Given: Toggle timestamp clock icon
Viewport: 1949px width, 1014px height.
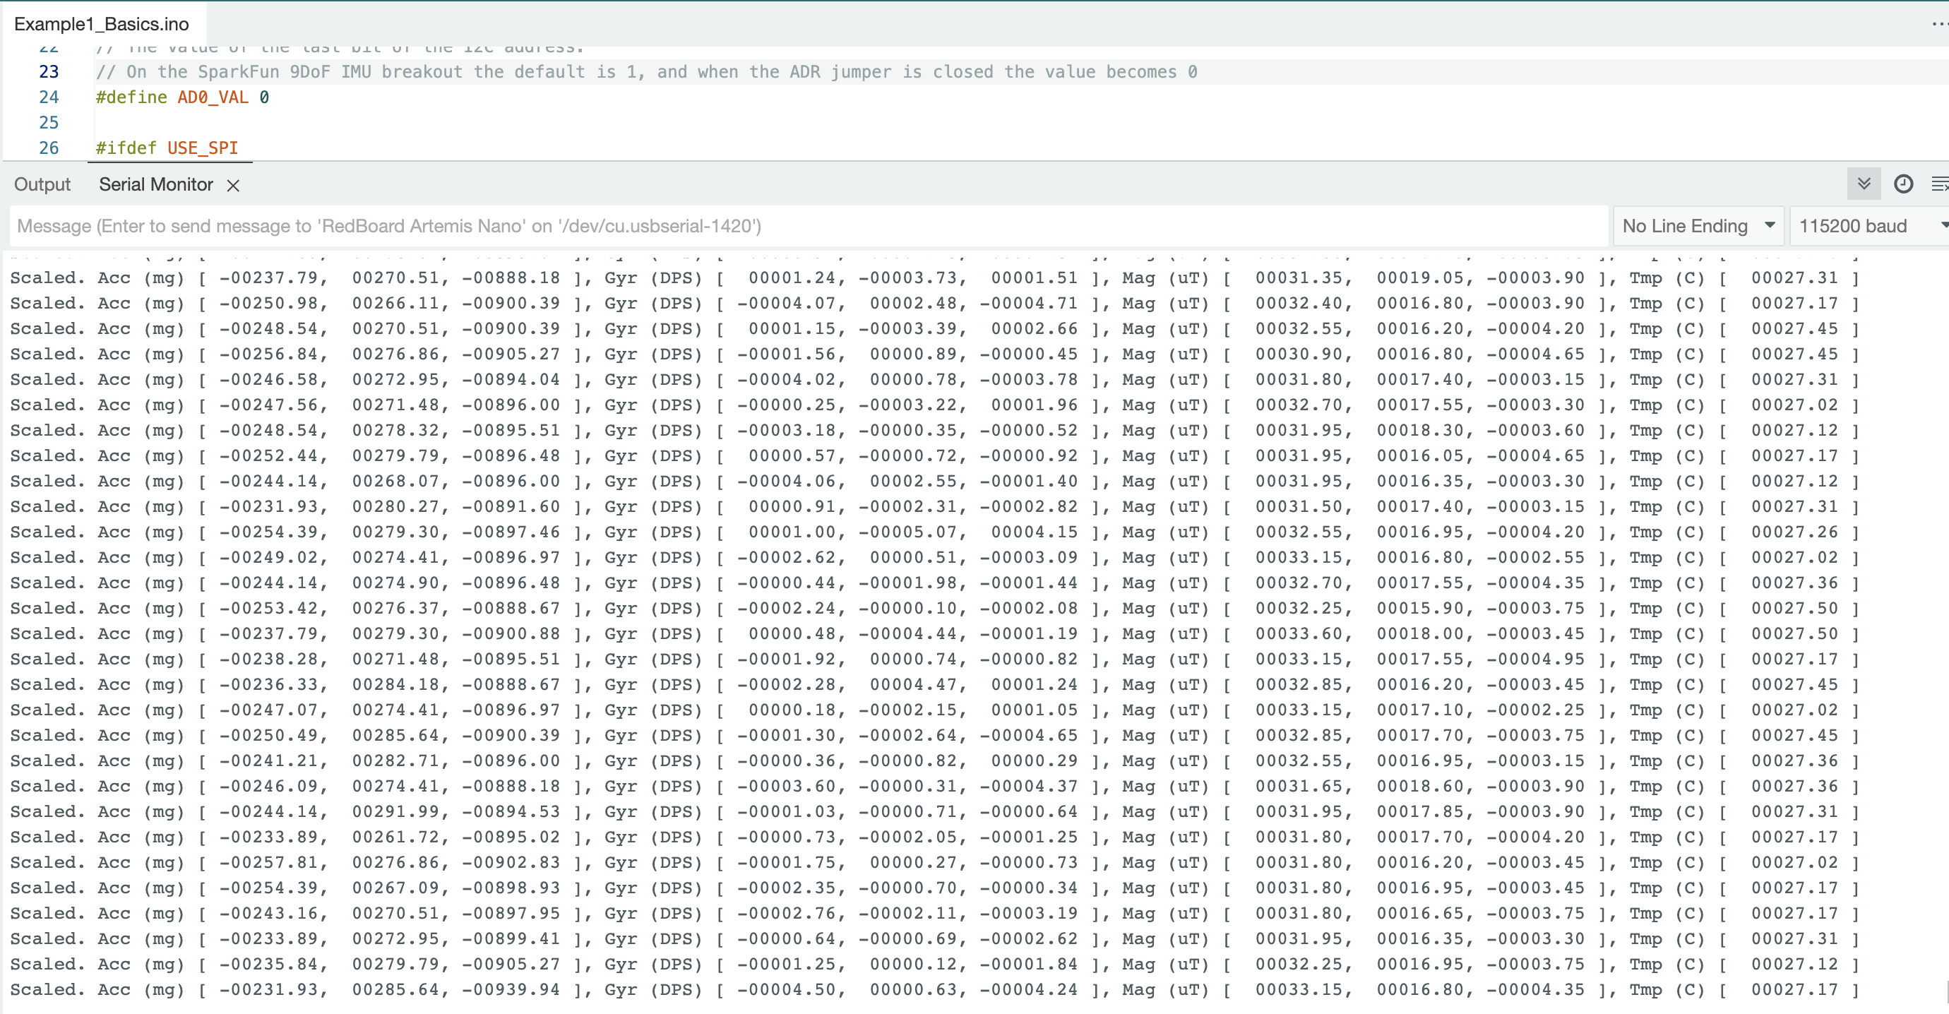Looking at the screenshot, I should [1903, 184].
